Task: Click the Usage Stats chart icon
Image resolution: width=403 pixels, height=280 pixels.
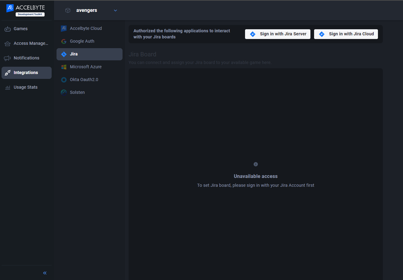Action: coord(8,87)
